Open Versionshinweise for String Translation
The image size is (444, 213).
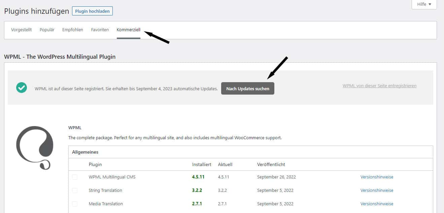point(377,191)
